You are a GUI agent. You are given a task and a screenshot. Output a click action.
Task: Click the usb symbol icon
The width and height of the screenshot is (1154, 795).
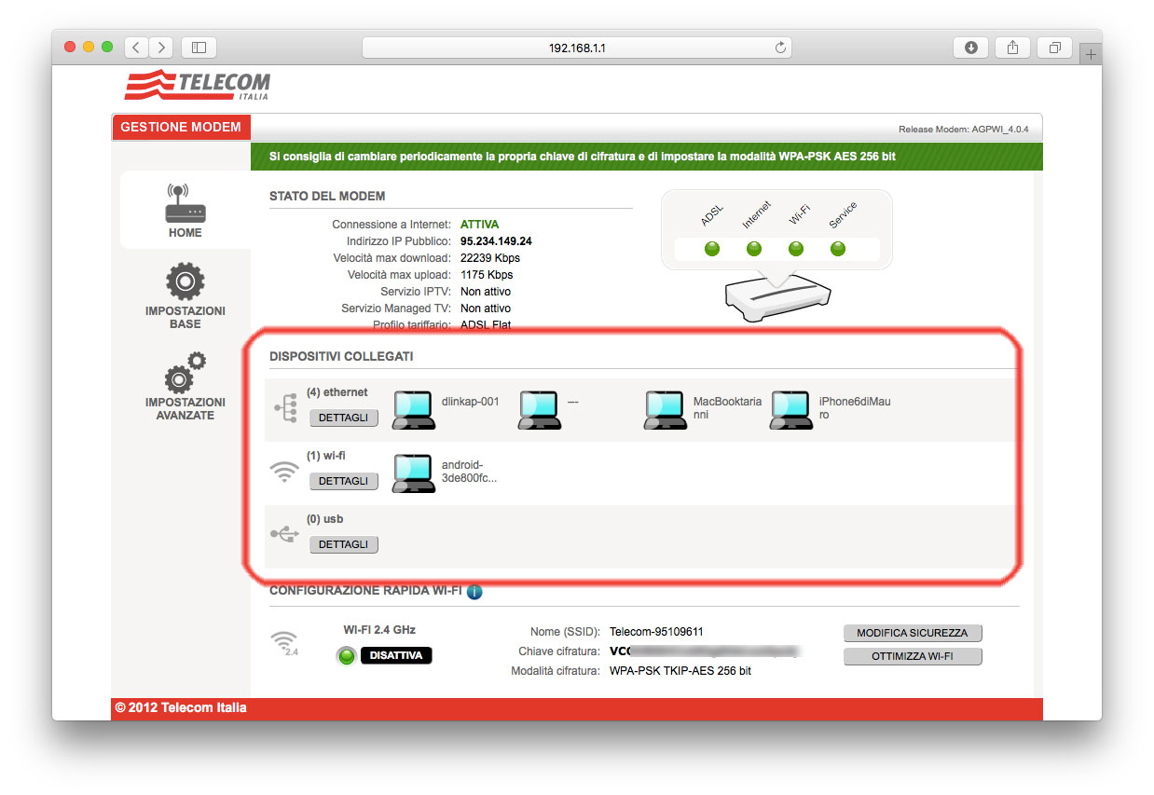click(284, 534)
